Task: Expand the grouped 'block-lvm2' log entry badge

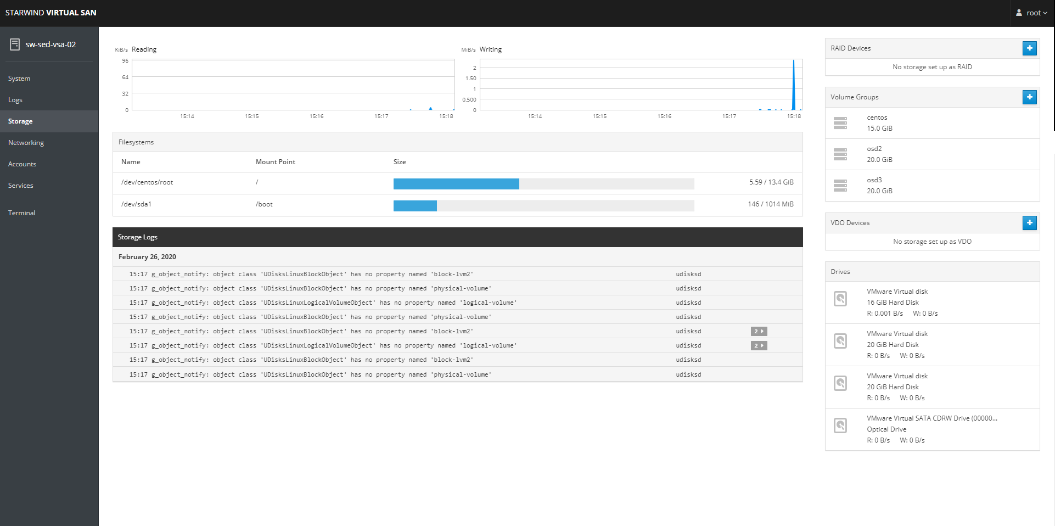Action: coord(759,332)
